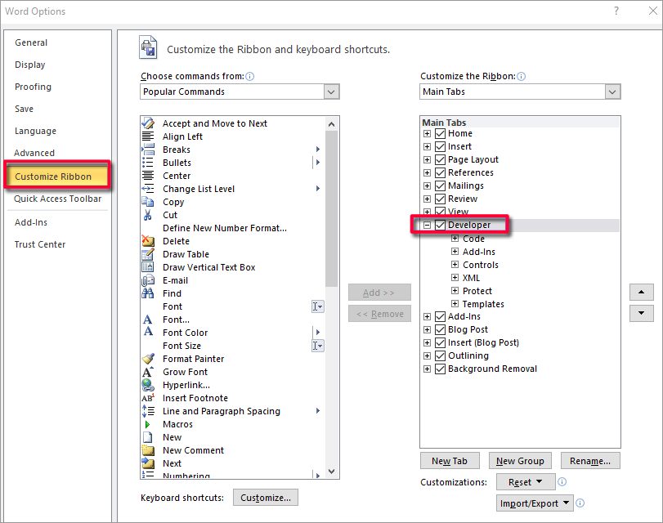Expand the Templates group
Viewport: 663px width, 523px height.
455,303
